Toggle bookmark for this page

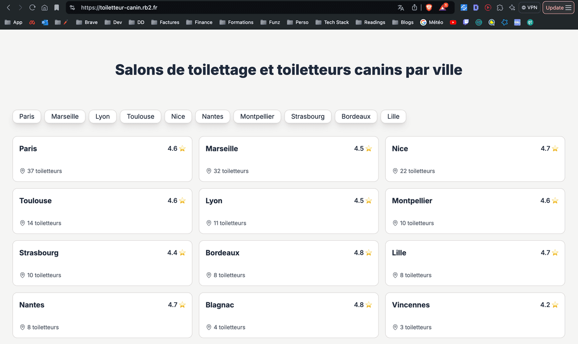tap(57, 8)
